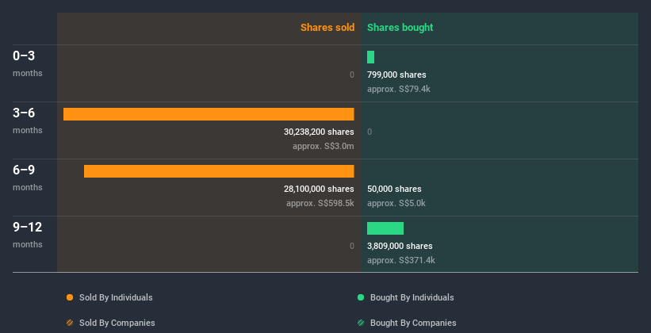Click the green Bought By Individuals legend dot
The width and height of the screenshot is (651, 333).
tap(361, 297)
